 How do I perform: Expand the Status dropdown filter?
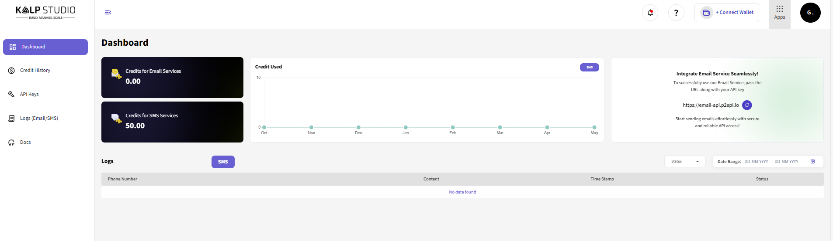tap(685, 162)
